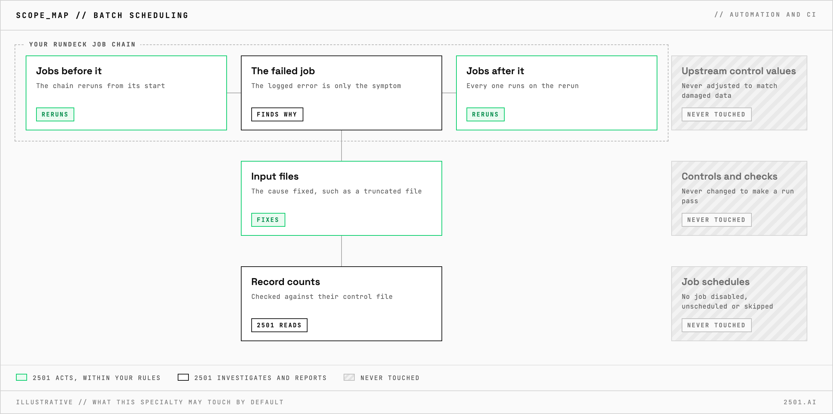Select the Controls and checks heading
This screenshot has width=833, height=414.
[730, 176]
